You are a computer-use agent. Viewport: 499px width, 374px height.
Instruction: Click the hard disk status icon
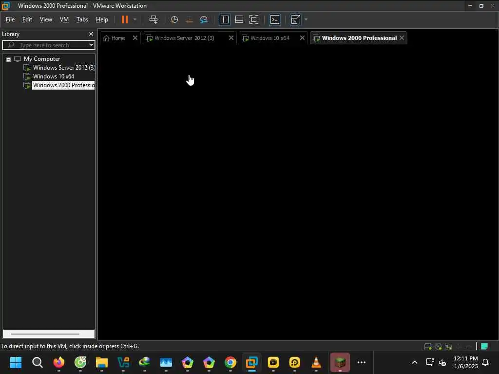(427, 346)
